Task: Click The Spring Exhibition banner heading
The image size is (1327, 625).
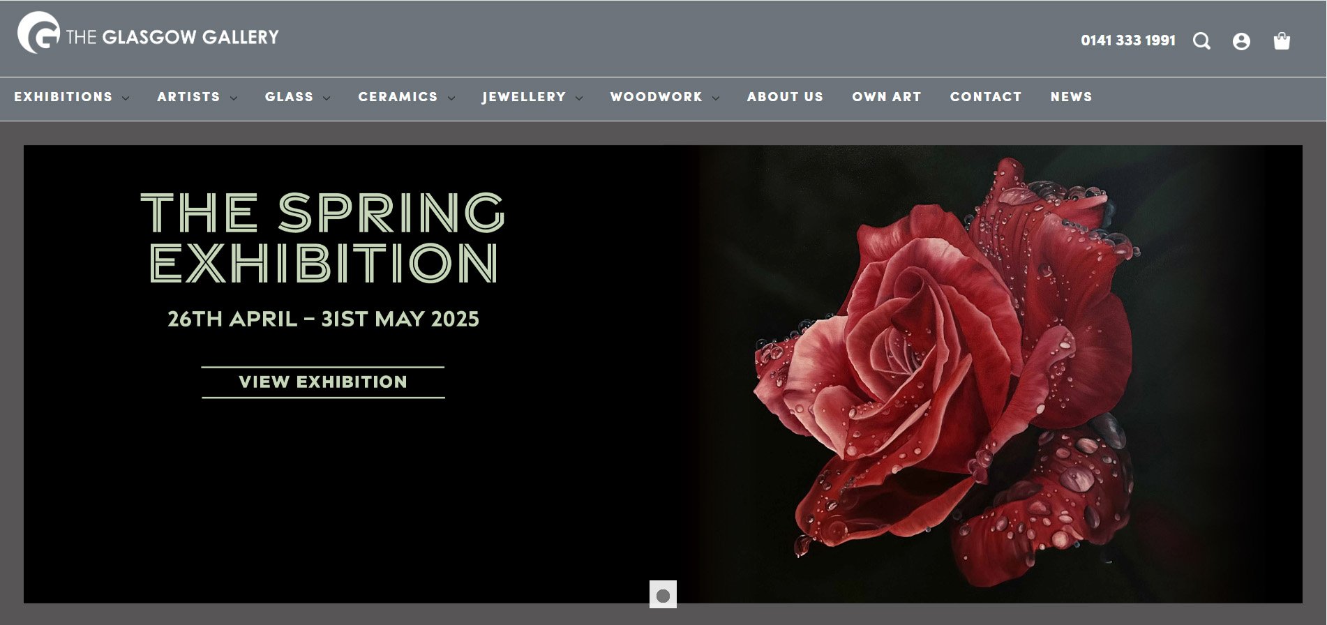Action: click(x=323, y=238)
